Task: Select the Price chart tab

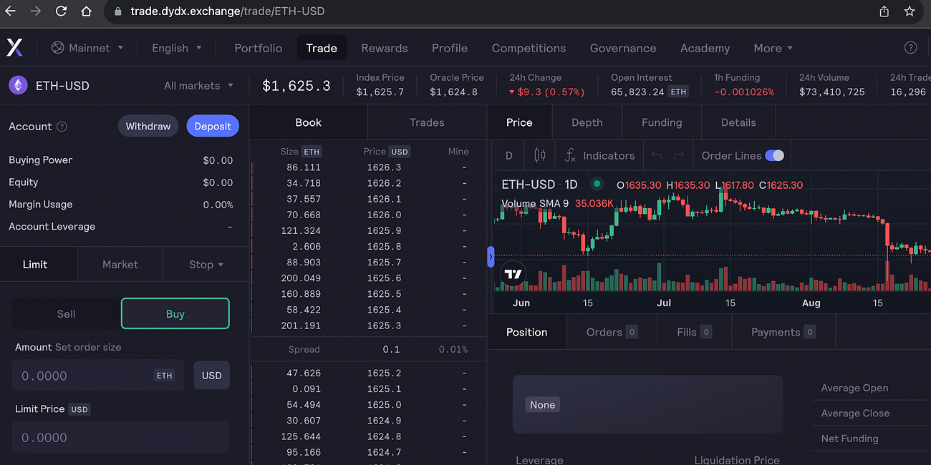Action: tap(519, 122)
